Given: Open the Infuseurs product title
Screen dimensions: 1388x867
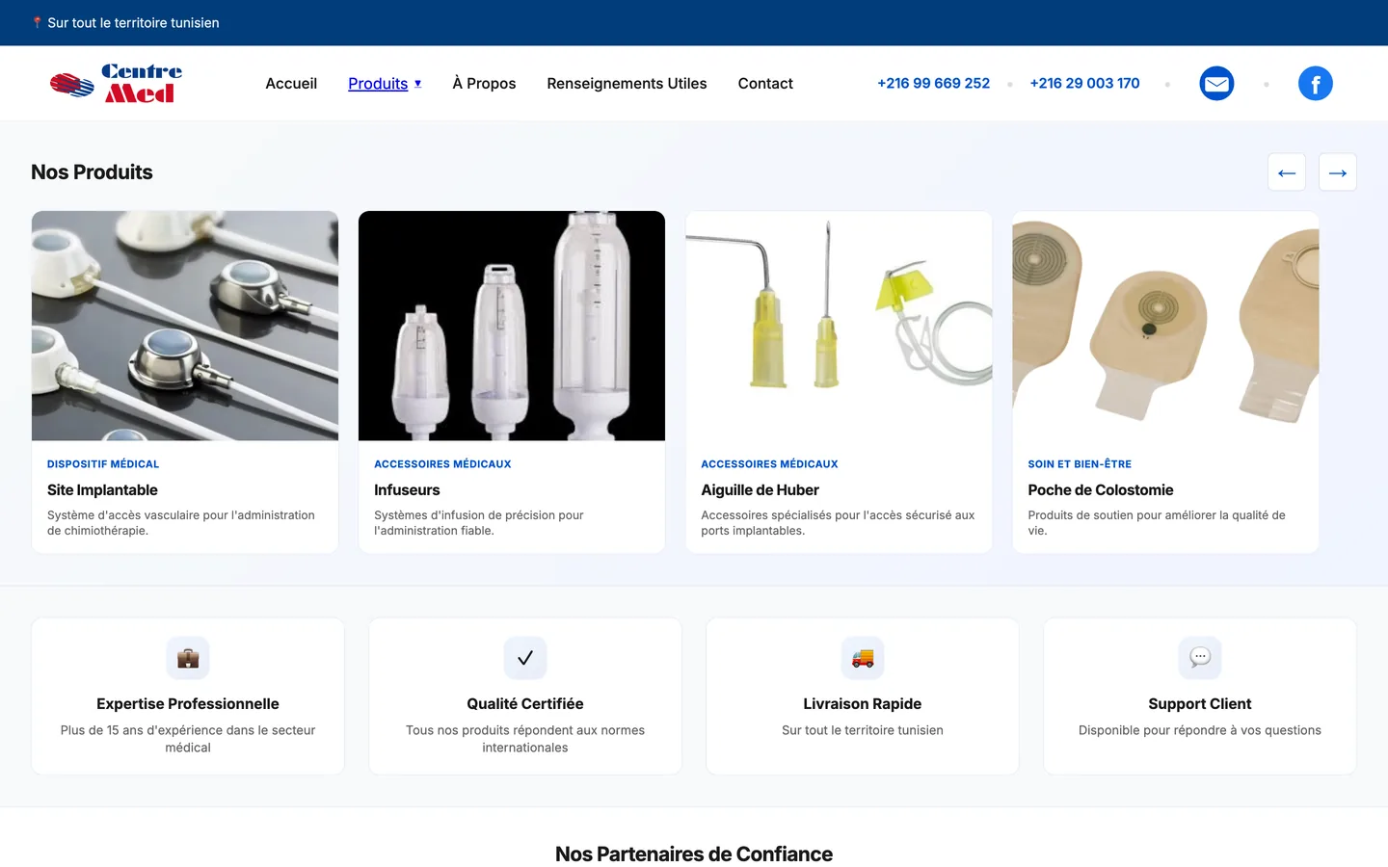Looking at the screenshot, I should point(407,490).
